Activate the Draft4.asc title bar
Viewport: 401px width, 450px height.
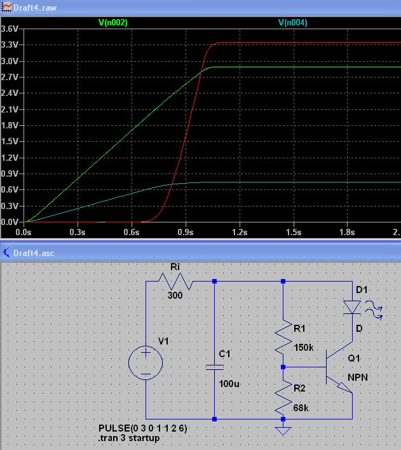200,253
